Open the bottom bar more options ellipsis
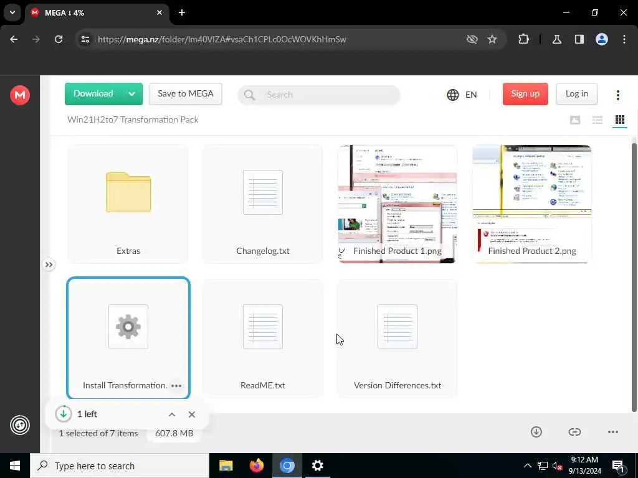Image resolution: width=638 pixels, height=478 pixels. [x=613, y=432]
